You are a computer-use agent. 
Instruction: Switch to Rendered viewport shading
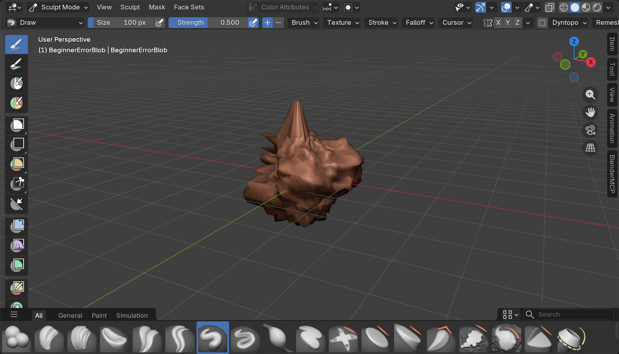pyautogui.click(x=597, y=7)
